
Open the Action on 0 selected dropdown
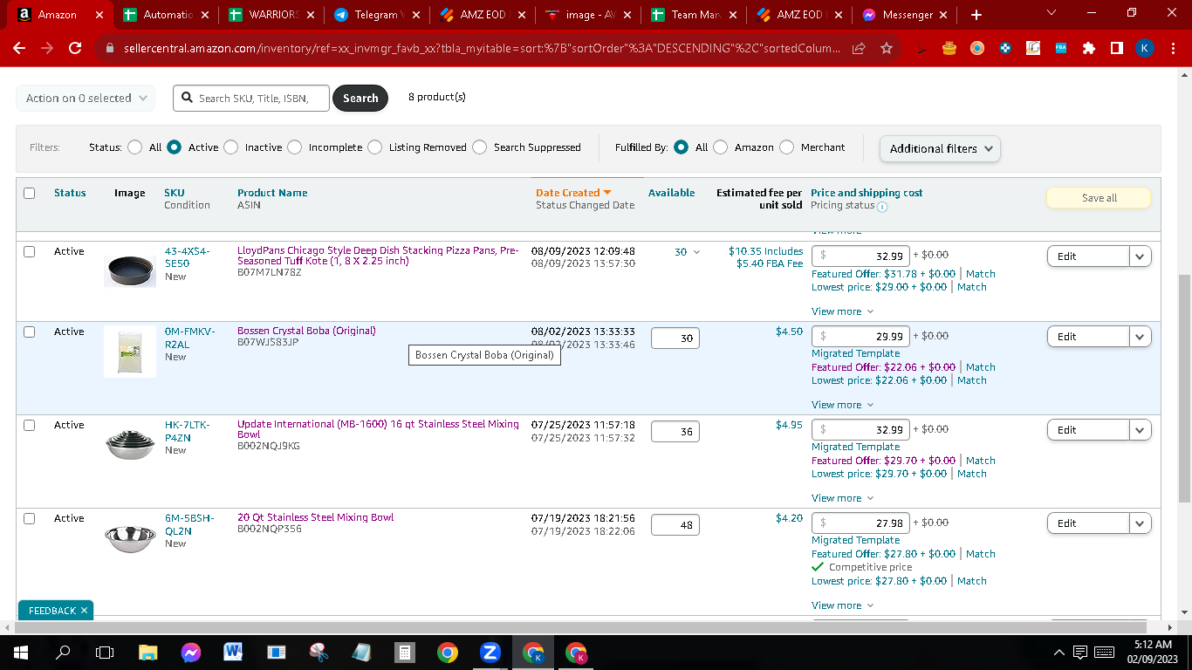[x=86, y=99]
